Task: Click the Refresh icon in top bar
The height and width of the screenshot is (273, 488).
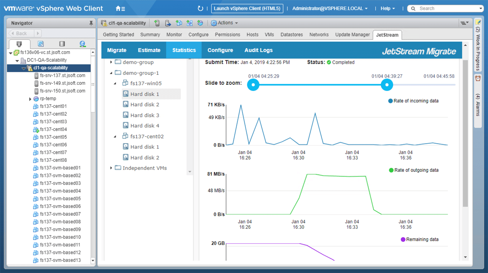Action: pos(200,8)
